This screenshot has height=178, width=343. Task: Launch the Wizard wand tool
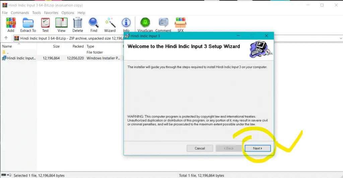pos(110,24)
